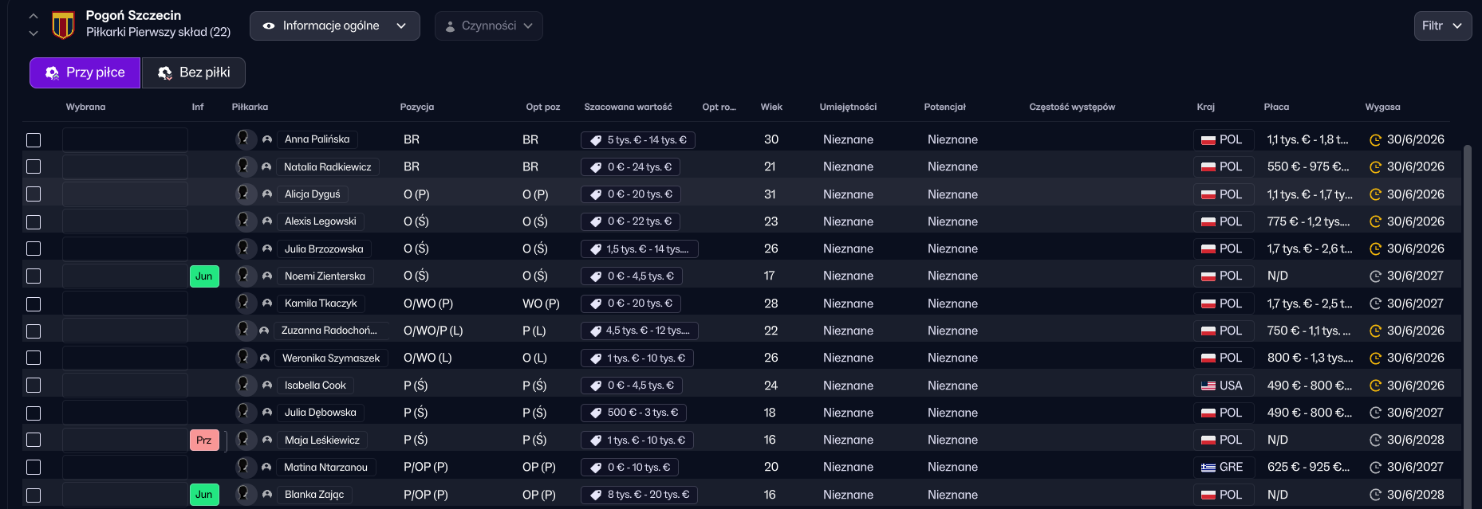
Task: Select the checkbox for Kamila Tkaczyk's row
Action: click(x=34, y=303)
